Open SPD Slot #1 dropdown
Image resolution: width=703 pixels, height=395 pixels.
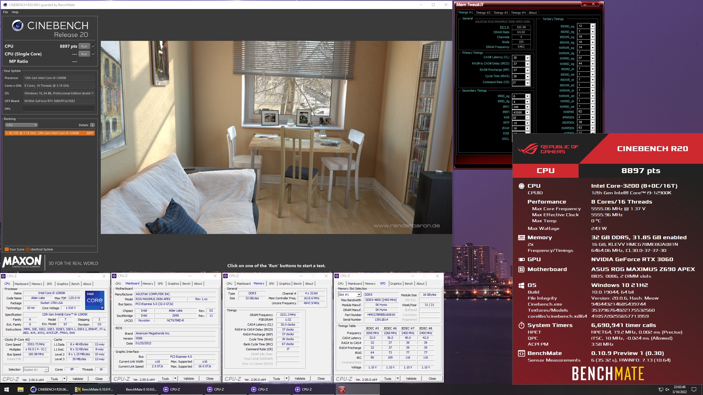pyautogui.click(x=350, y=295)
